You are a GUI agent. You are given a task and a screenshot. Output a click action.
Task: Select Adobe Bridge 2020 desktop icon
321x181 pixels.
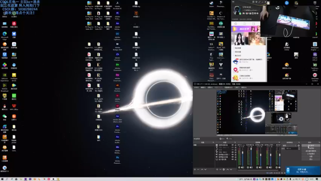tap(117, 47)
